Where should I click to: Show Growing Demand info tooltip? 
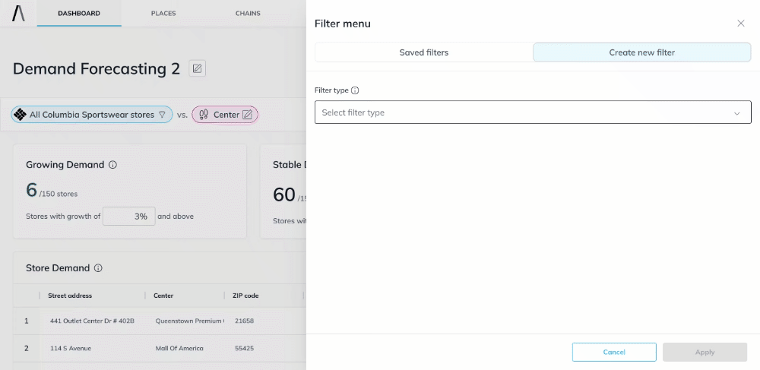(113, 165)
